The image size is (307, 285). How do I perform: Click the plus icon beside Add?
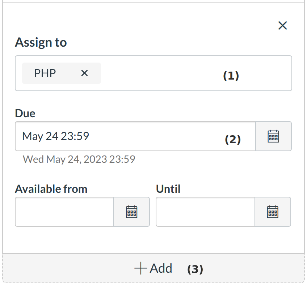(x=140, y=268)
